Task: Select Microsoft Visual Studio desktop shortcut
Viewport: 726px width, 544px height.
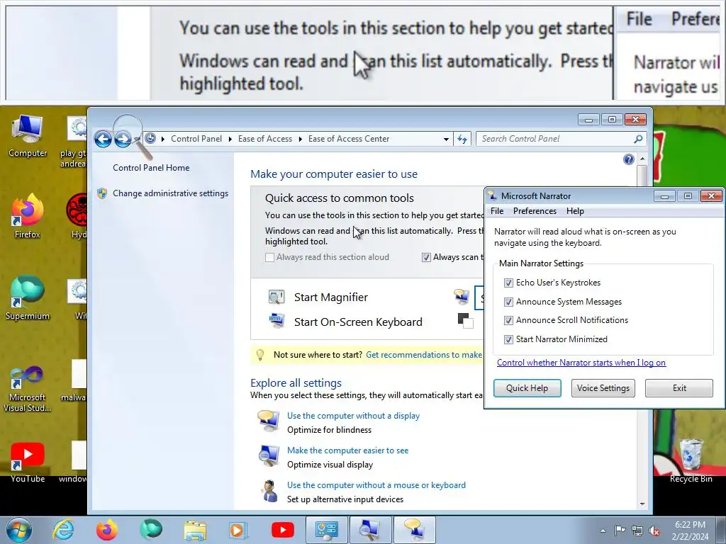Action: click(x=28, y=389)
